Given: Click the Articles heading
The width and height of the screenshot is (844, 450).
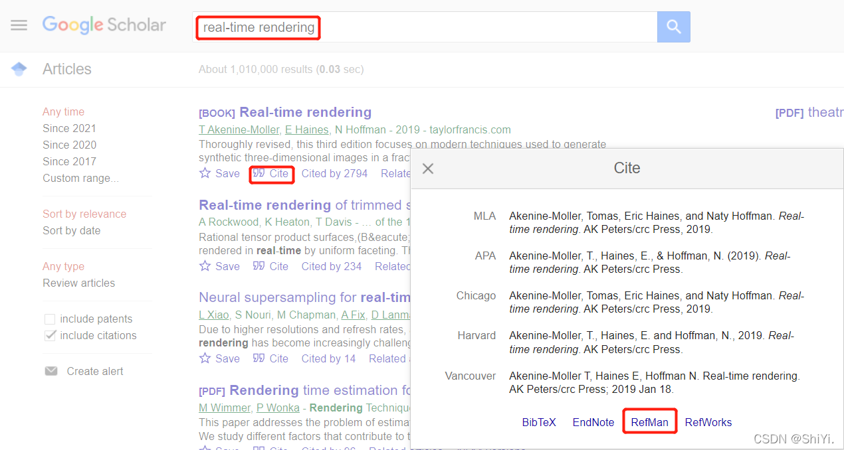Looking at the screenshot, I should click(x=67, y=69).
